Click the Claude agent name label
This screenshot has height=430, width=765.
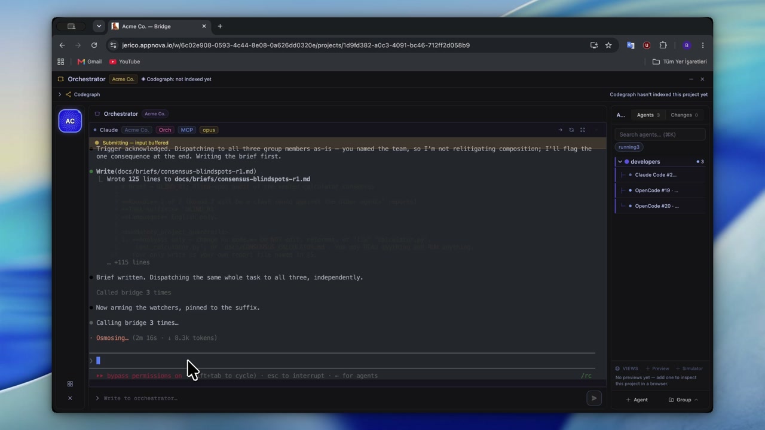(x=109, y=130)
